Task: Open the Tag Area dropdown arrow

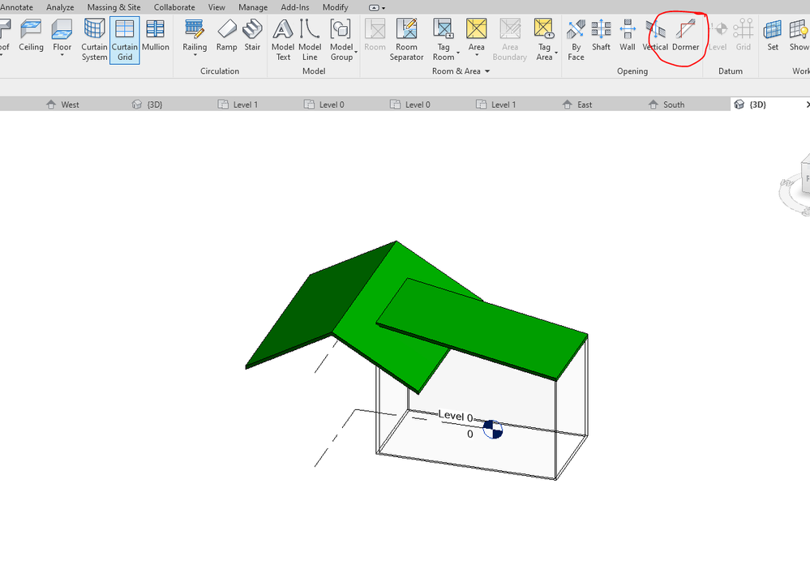Action: [x=556, y=52]
